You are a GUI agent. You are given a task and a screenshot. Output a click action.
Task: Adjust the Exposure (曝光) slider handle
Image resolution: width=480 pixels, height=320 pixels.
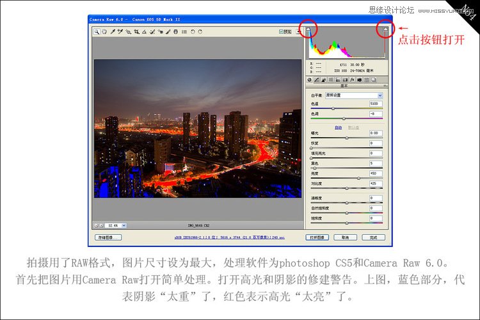click(347, 138)
